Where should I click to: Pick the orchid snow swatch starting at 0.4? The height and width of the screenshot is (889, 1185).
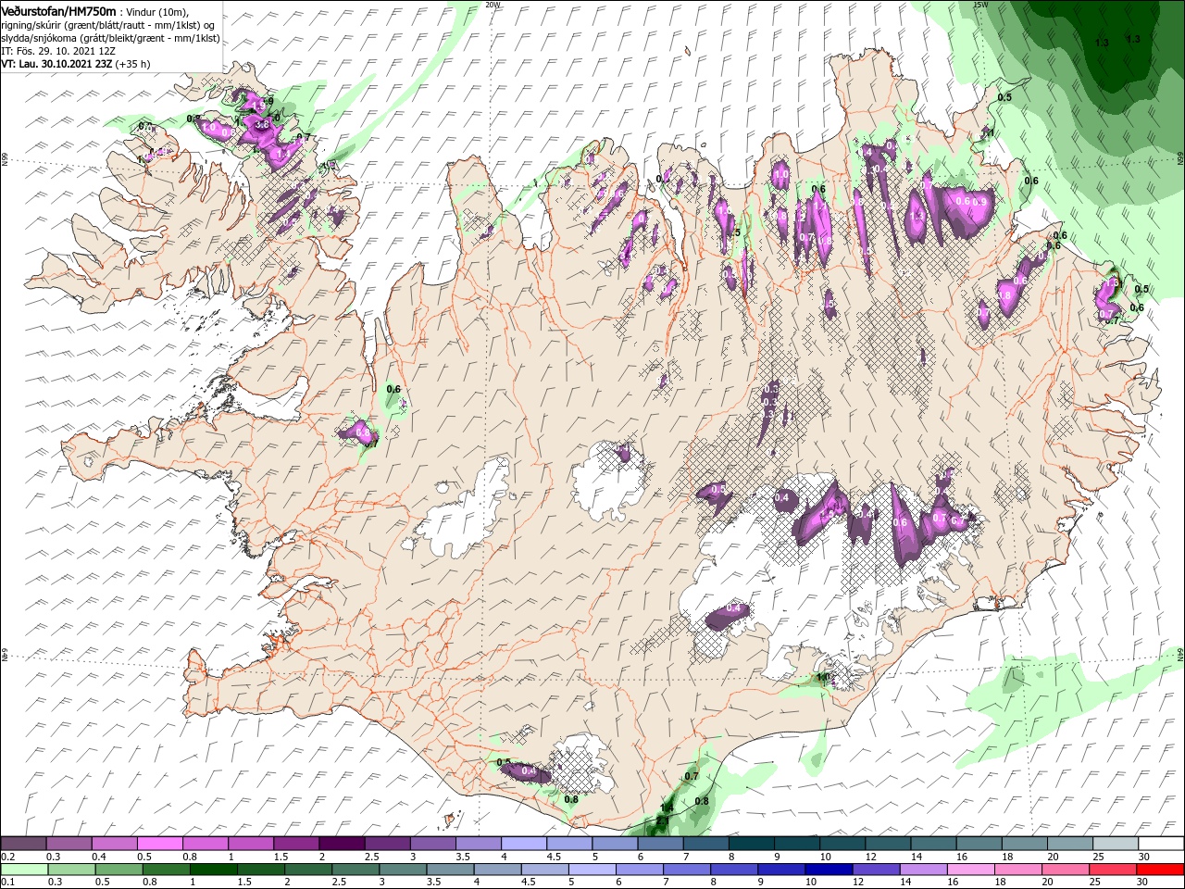pos(114,844)
